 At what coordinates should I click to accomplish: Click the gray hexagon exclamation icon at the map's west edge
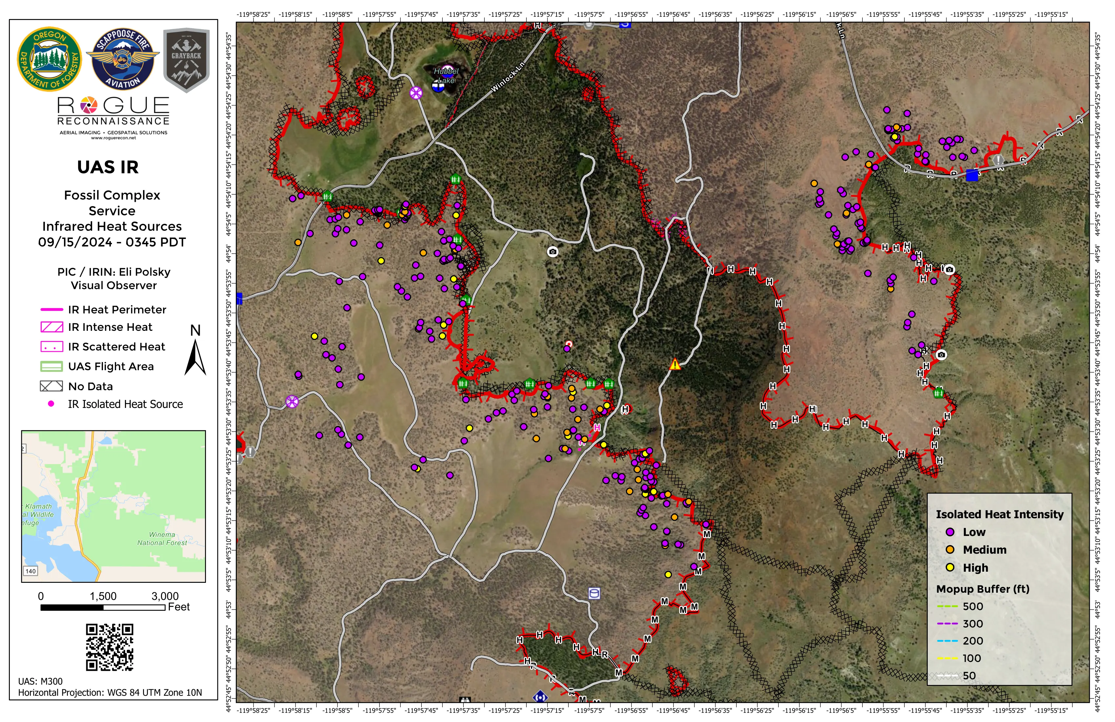(250, 452)
